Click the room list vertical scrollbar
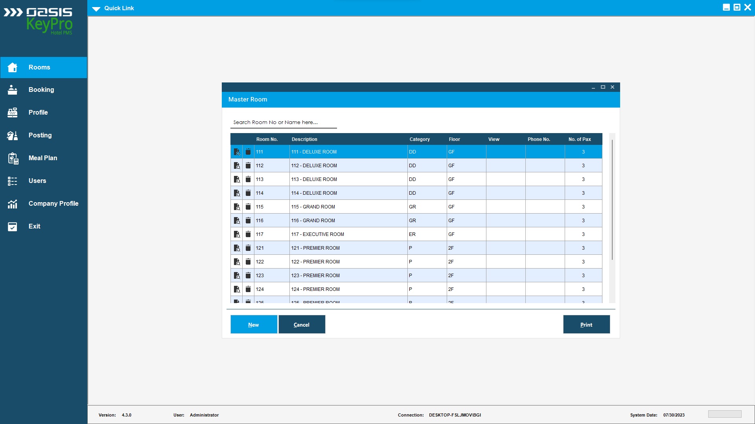Image resolution: width=755 pixels, height=424 pixels. coord(612,200)
